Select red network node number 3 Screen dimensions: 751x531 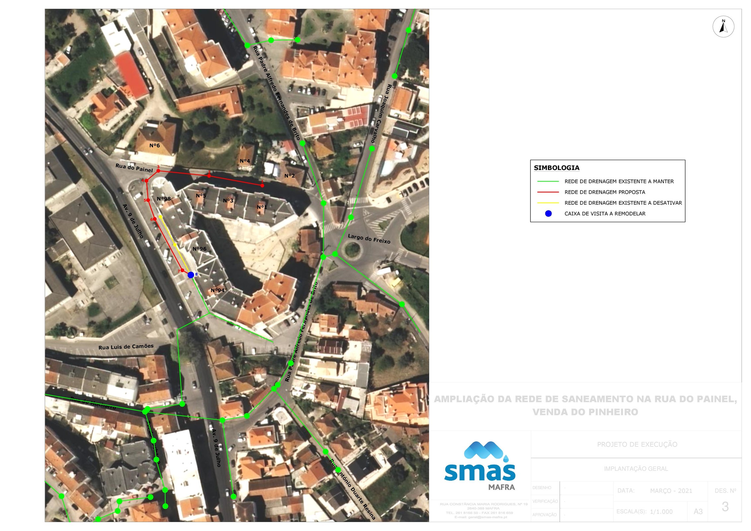click(158, 171)
